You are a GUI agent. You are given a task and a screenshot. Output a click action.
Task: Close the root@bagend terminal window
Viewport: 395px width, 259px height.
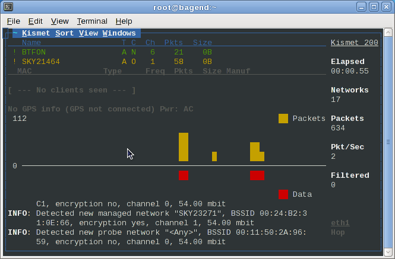coord(386,7)
